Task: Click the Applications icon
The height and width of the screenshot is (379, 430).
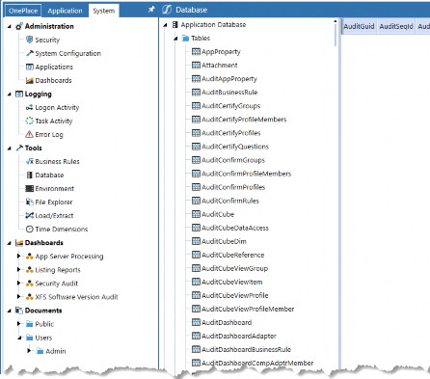Action: pos(29,67)
